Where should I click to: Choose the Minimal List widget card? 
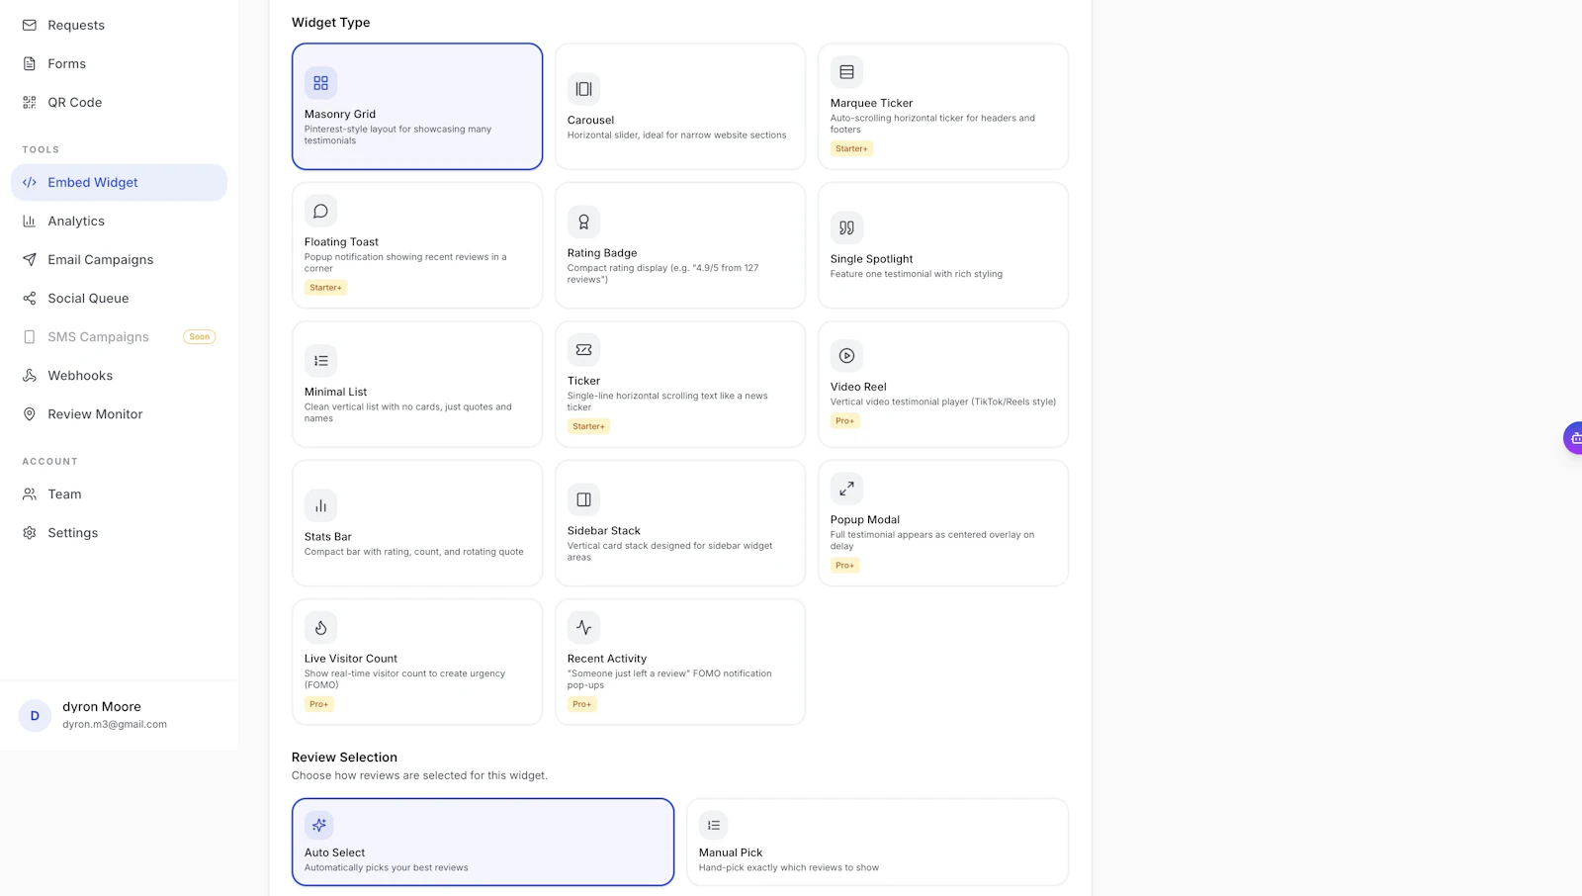pos(417,384)
